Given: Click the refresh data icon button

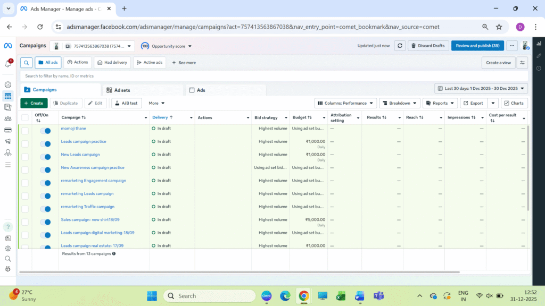Looking at the screenshot, I should [400, 46].
